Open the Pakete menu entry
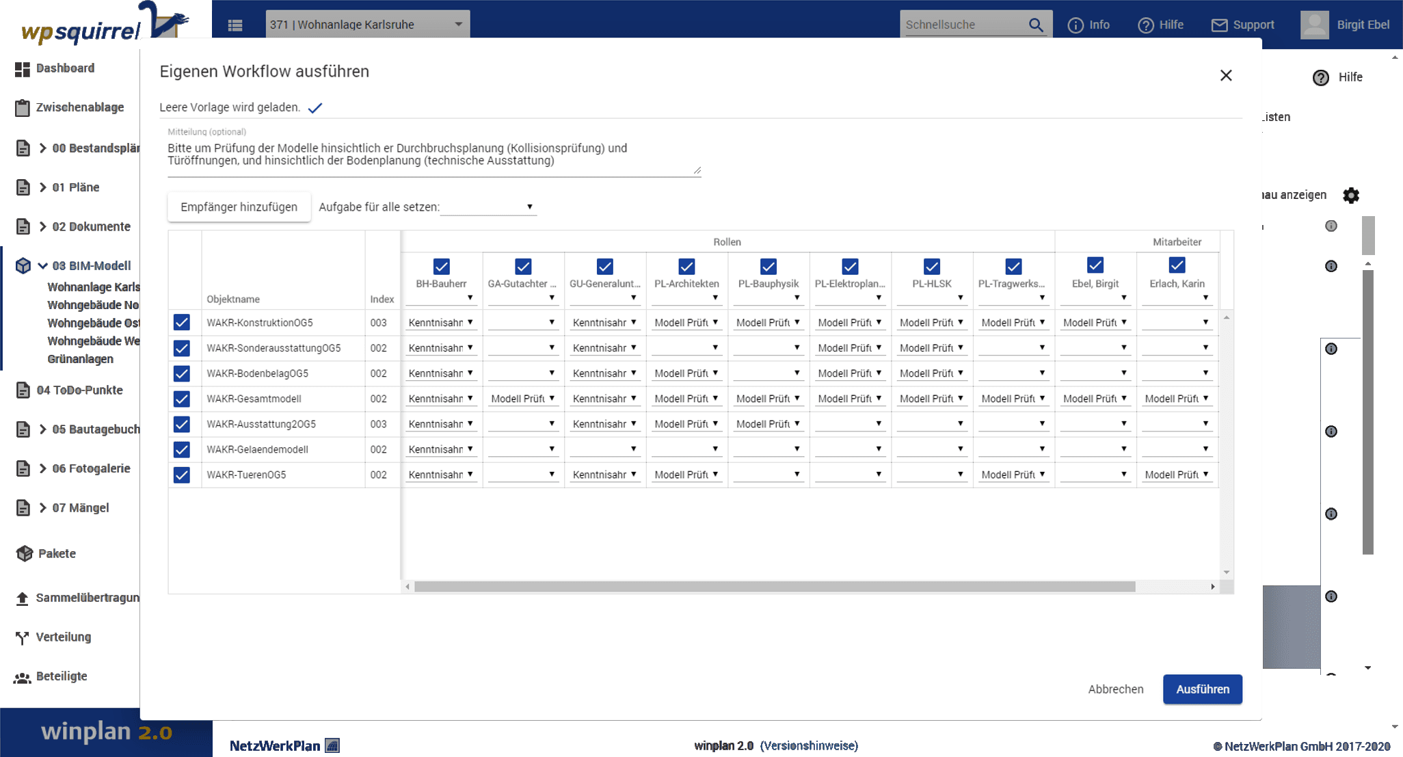This screenshot has height=757, width=1403. pos(57,554)
